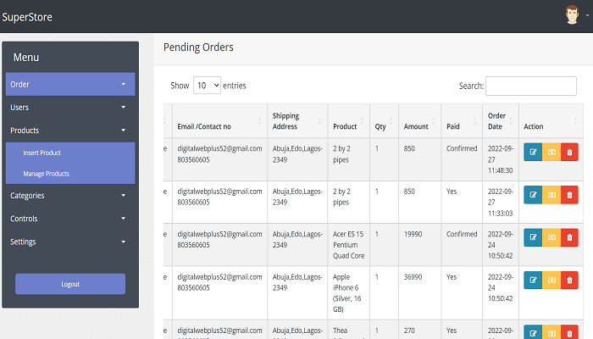The width and height of the screenshot is (593, 339).
Task: Edit the Apple iPhone 6 order
Action: click(x=533, y=280)
